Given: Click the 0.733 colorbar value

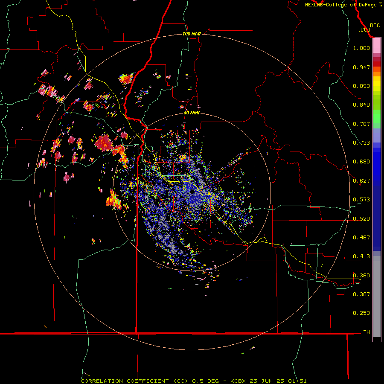Looking at the screenshot, I should [x=361, y=143].
